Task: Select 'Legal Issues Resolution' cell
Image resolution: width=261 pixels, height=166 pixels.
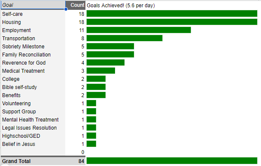Action: coord(33,127)
